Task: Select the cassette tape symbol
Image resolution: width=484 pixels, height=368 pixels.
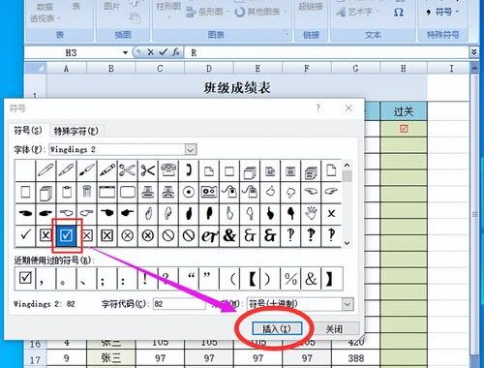Action: click(209, 192)
